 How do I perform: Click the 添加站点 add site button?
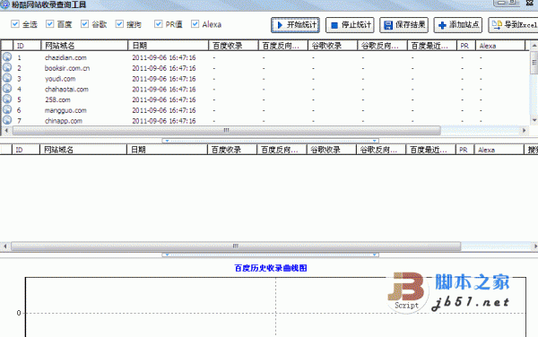pos(458,25)
